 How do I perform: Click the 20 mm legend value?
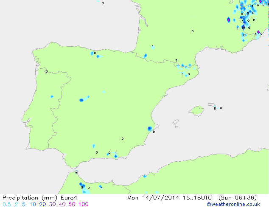(42, 205)
